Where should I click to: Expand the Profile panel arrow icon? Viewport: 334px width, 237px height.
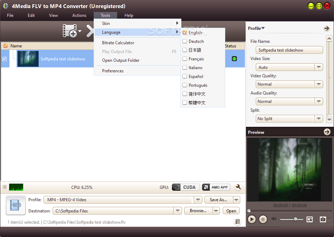tap(327, 28)
